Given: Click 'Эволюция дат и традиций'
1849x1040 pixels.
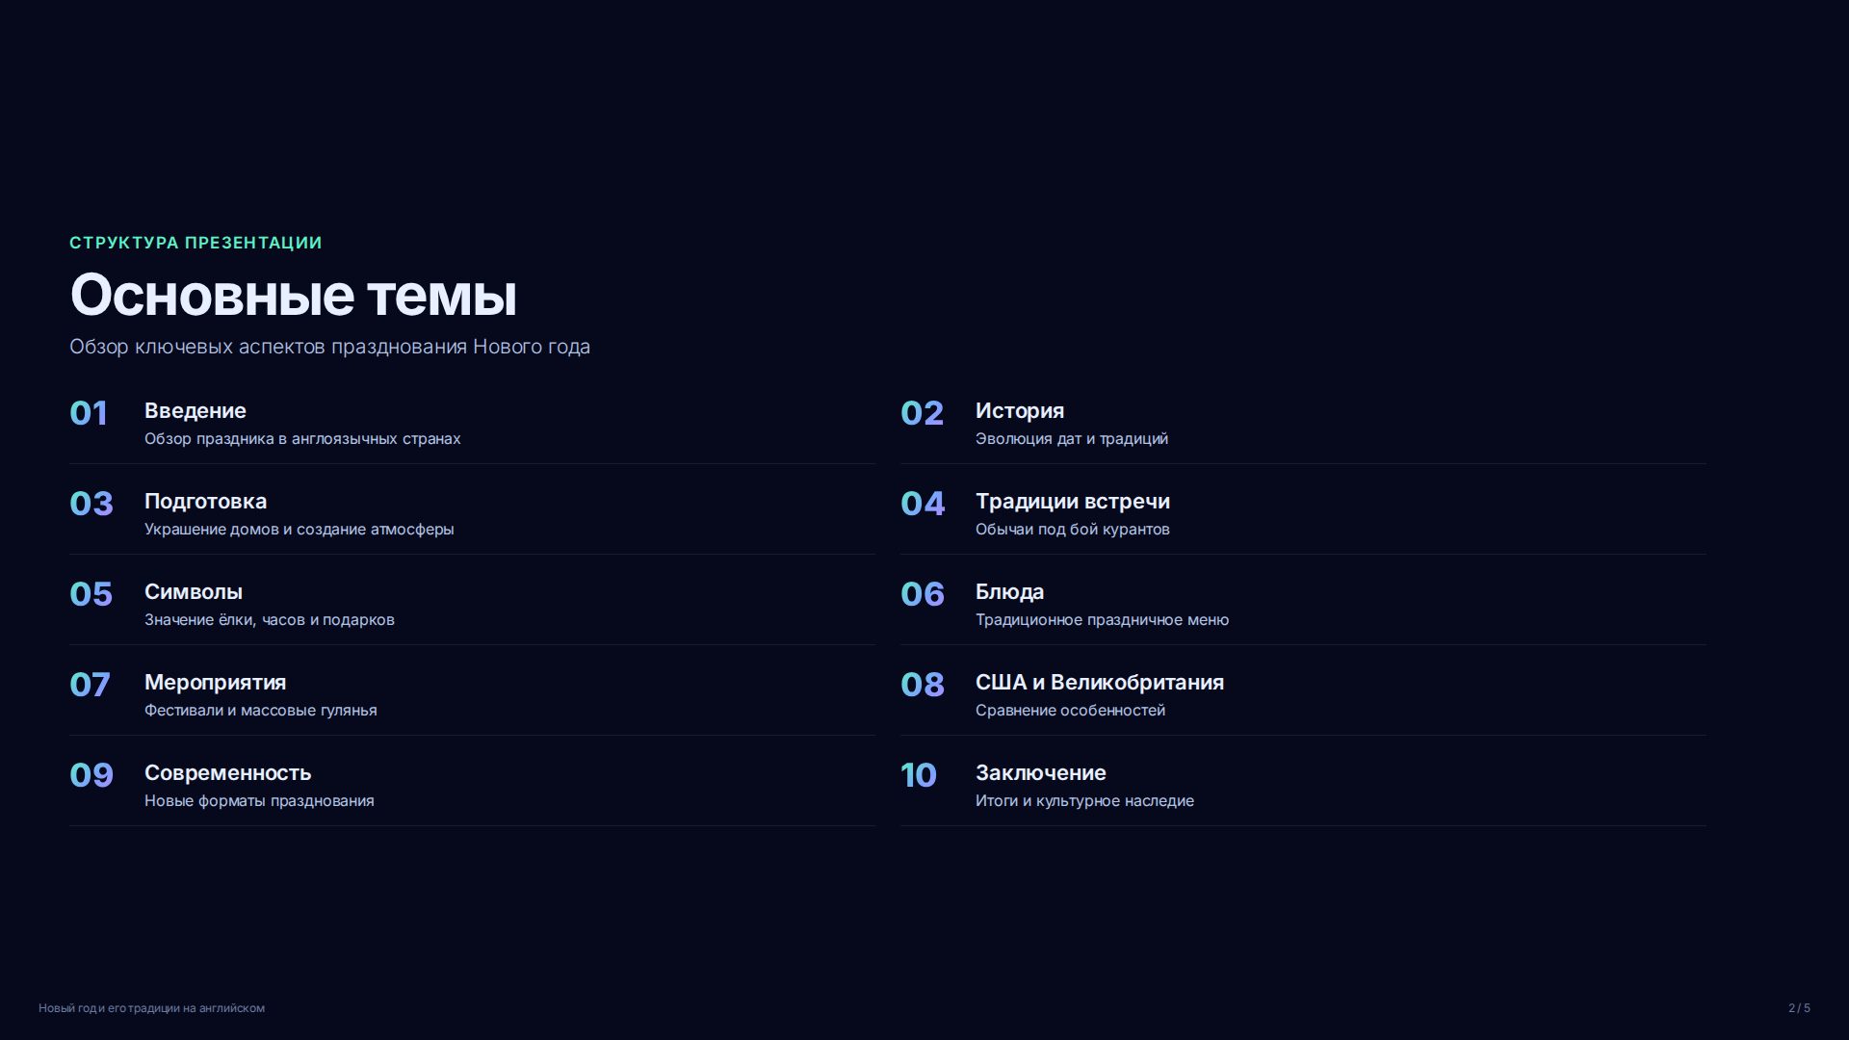Looking at the screenshot, I should coord(1072,438).
